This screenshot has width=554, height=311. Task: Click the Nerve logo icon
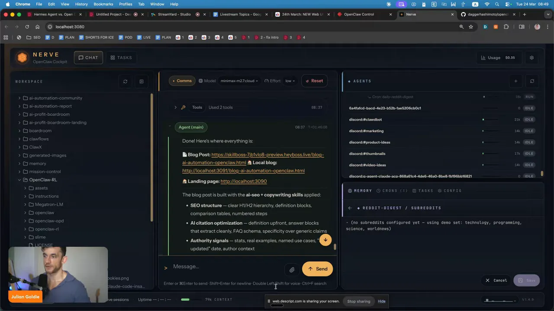pos(22,57)
